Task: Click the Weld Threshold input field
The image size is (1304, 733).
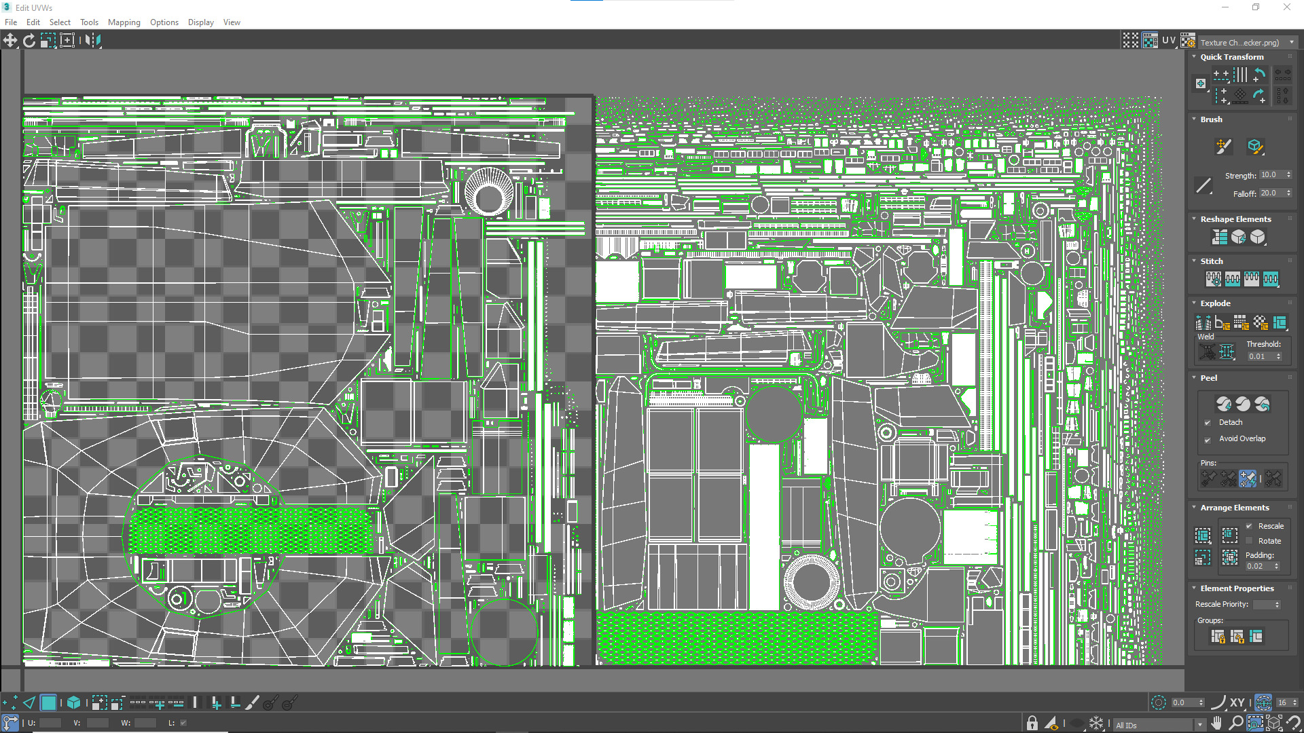Action: point(1259,356)
